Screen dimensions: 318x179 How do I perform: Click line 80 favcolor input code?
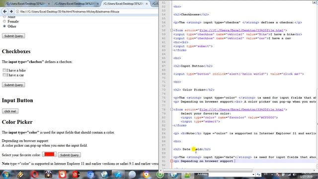pyautogui.click(x=229, y=117)
